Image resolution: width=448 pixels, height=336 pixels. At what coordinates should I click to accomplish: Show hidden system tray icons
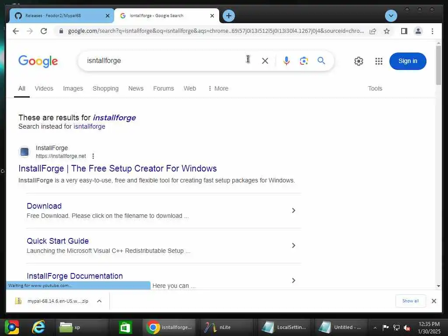tap(375, 328)
